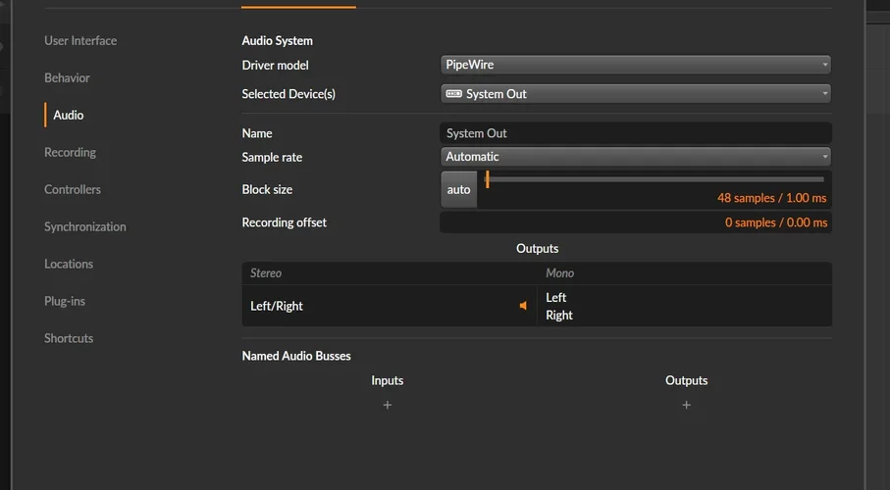Select the Left/Right stereo output
This screenshot has width=890, height=490.
tap(277, 306)
